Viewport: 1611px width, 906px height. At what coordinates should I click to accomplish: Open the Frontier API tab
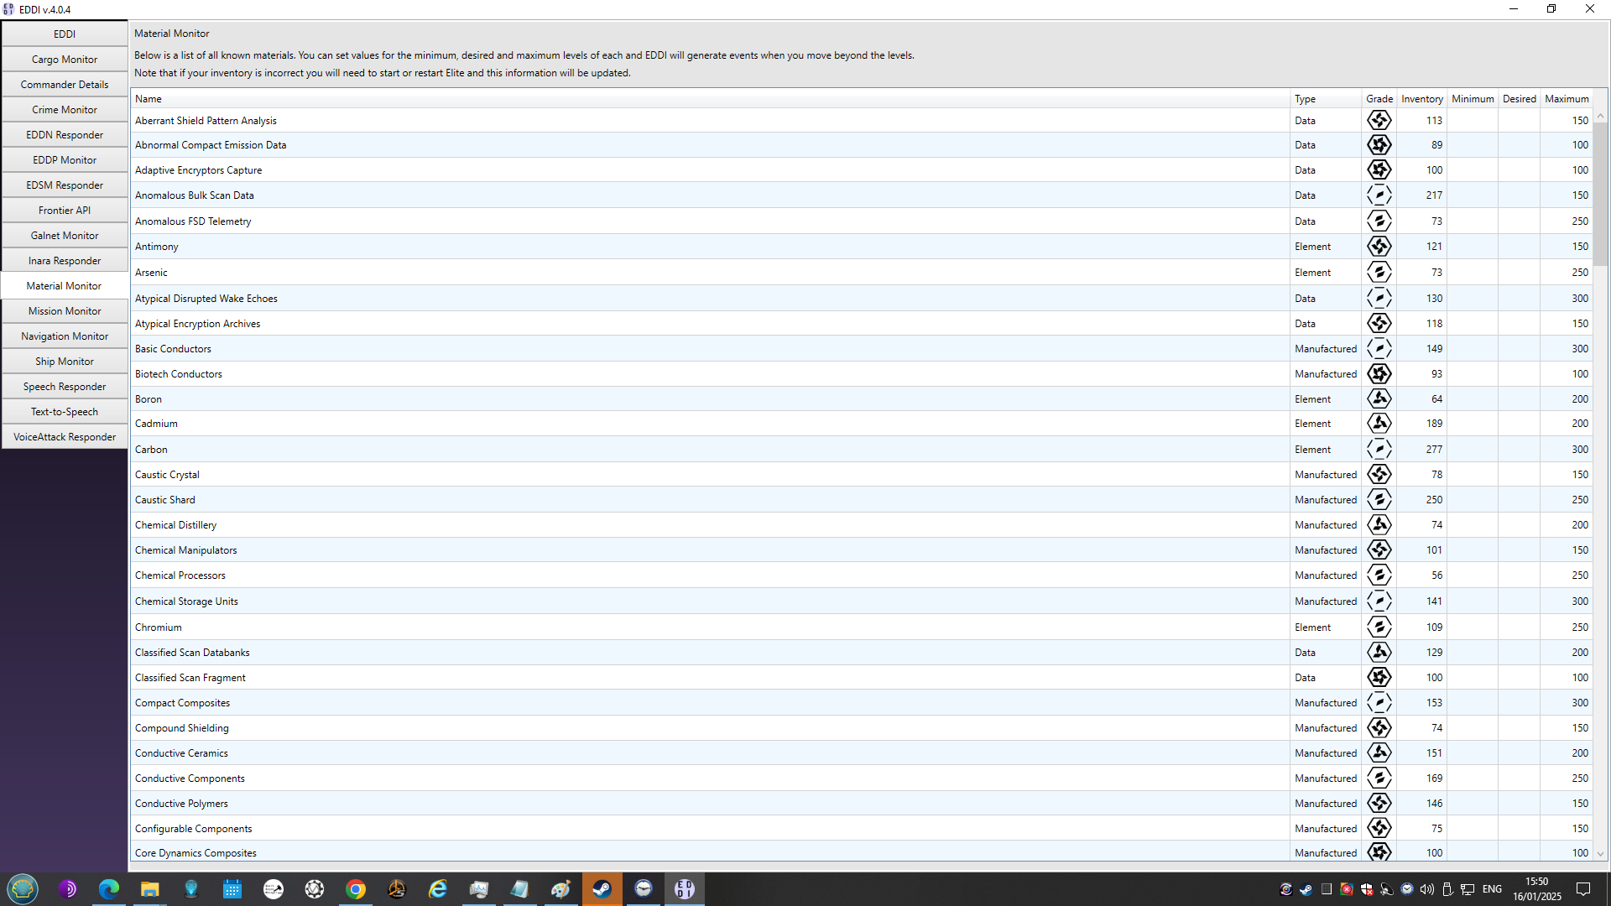[x=65, y=210]
